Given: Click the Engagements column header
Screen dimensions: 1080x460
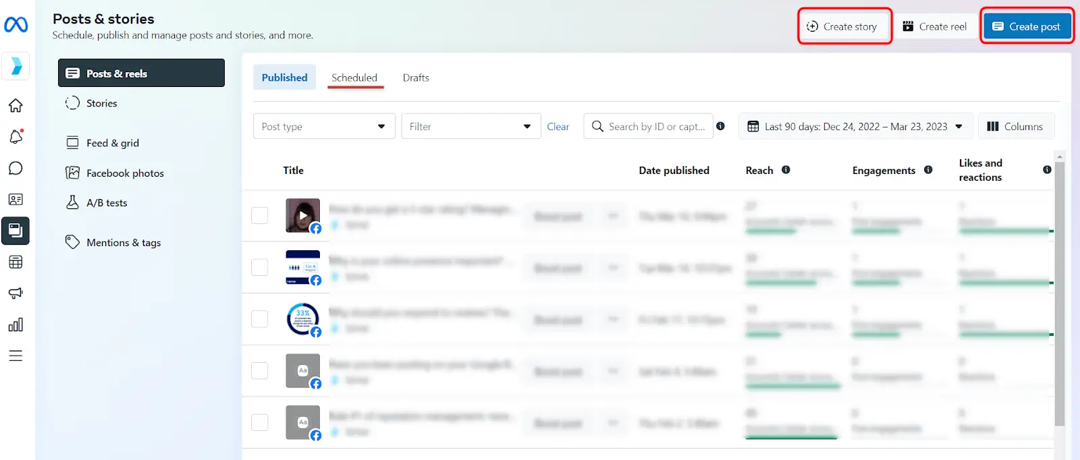Looking at the screenshot, I should click(x=884, y=170).
